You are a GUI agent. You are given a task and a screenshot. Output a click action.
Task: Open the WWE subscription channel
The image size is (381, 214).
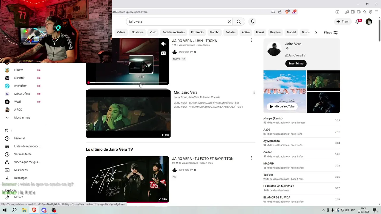click(x=18, y=102)
